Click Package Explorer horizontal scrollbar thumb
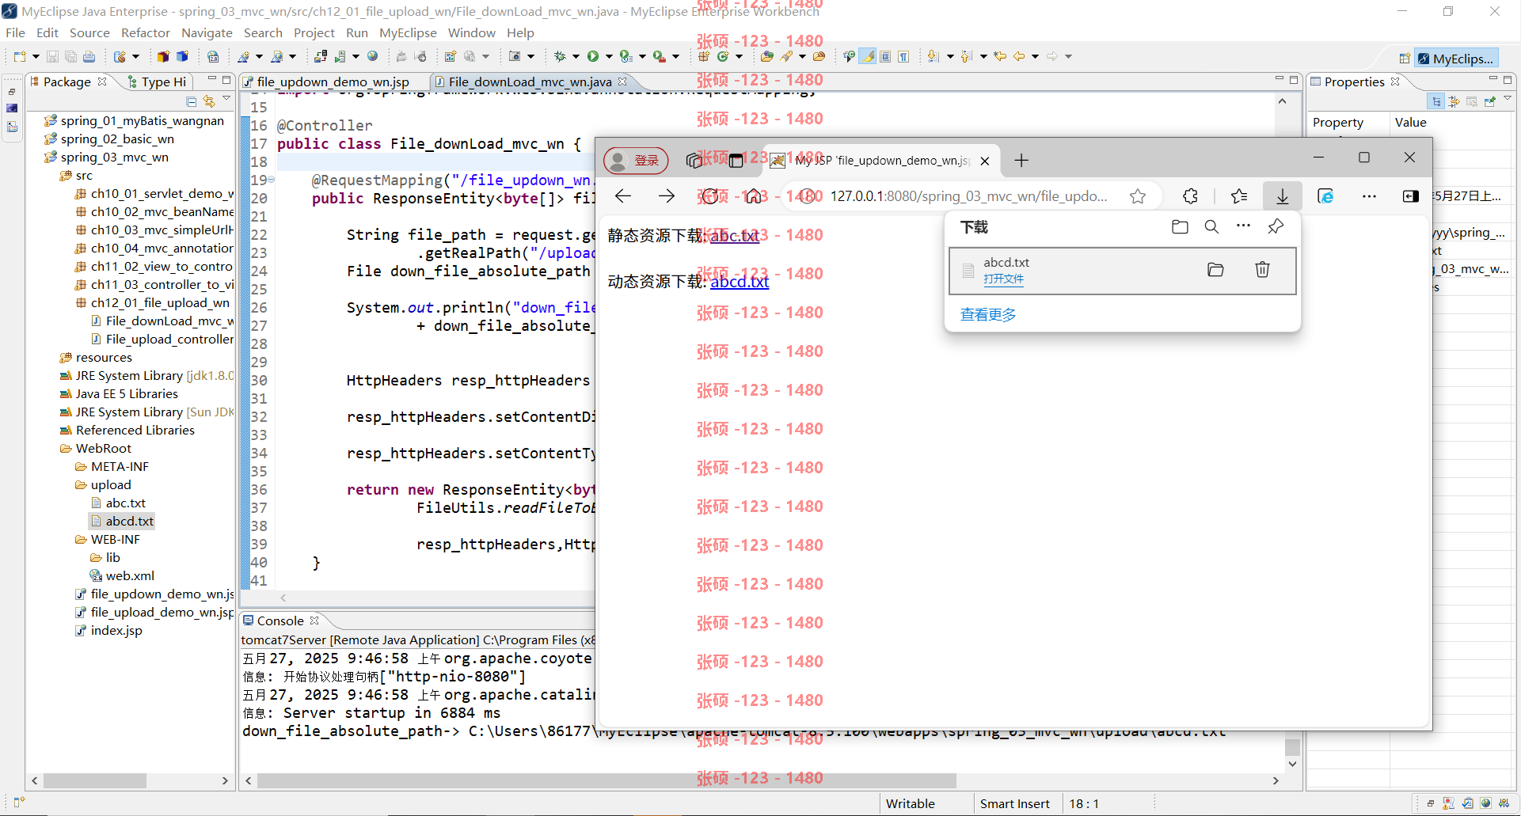Image resolution: width=1521 pixels, height=816 pixels. point(95,781)
